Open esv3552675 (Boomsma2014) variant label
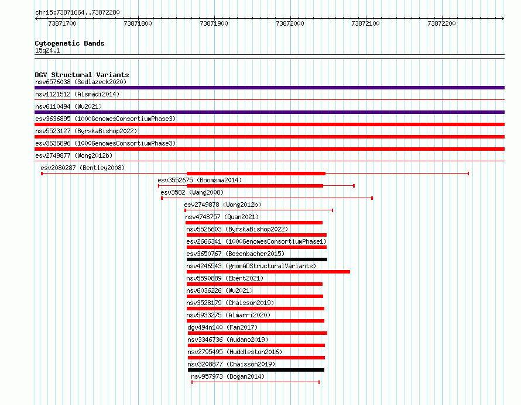This screenshot has height=405, width=521. (200, 180)
